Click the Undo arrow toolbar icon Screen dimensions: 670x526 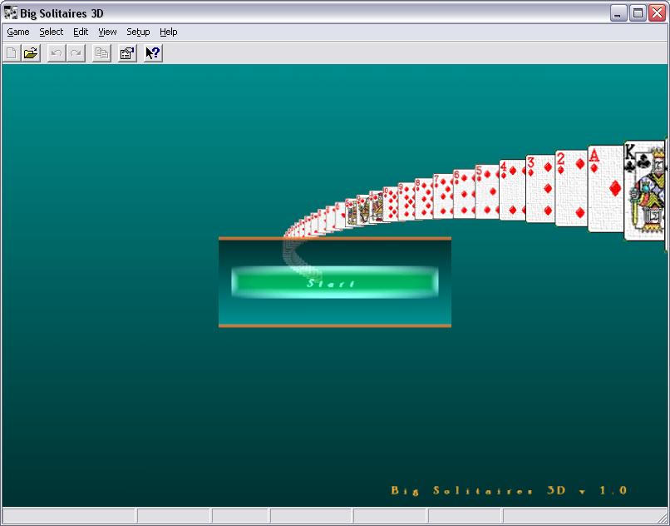57,53
